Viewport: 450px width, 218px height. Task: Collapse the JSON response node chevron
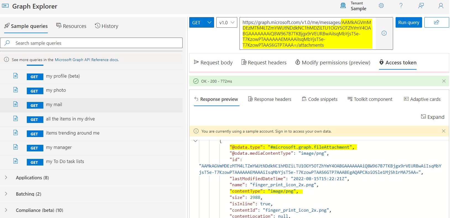click(x=196, y=141)
